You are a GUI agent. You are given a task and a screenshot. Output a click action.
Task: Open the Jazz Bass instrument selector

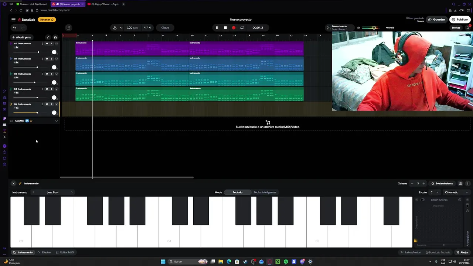(x=52, y=192)
